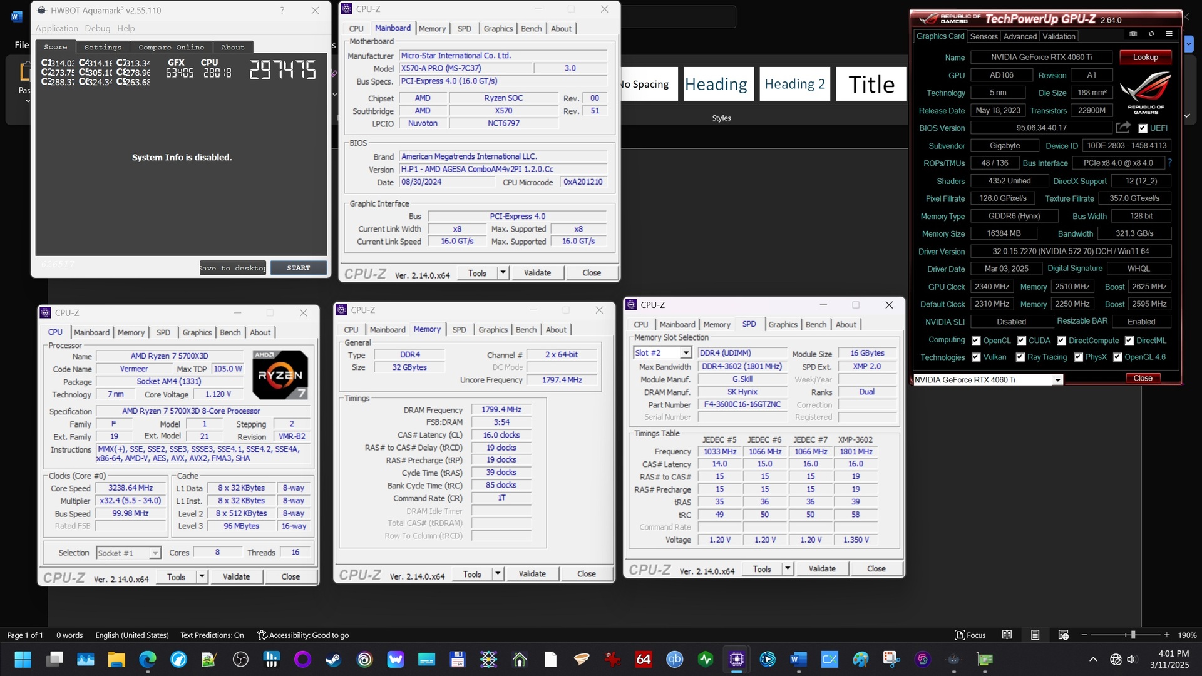Click Save to desktop in Aquamark
The width and height of the screenshot is (1202, 676).
(233, 268)
